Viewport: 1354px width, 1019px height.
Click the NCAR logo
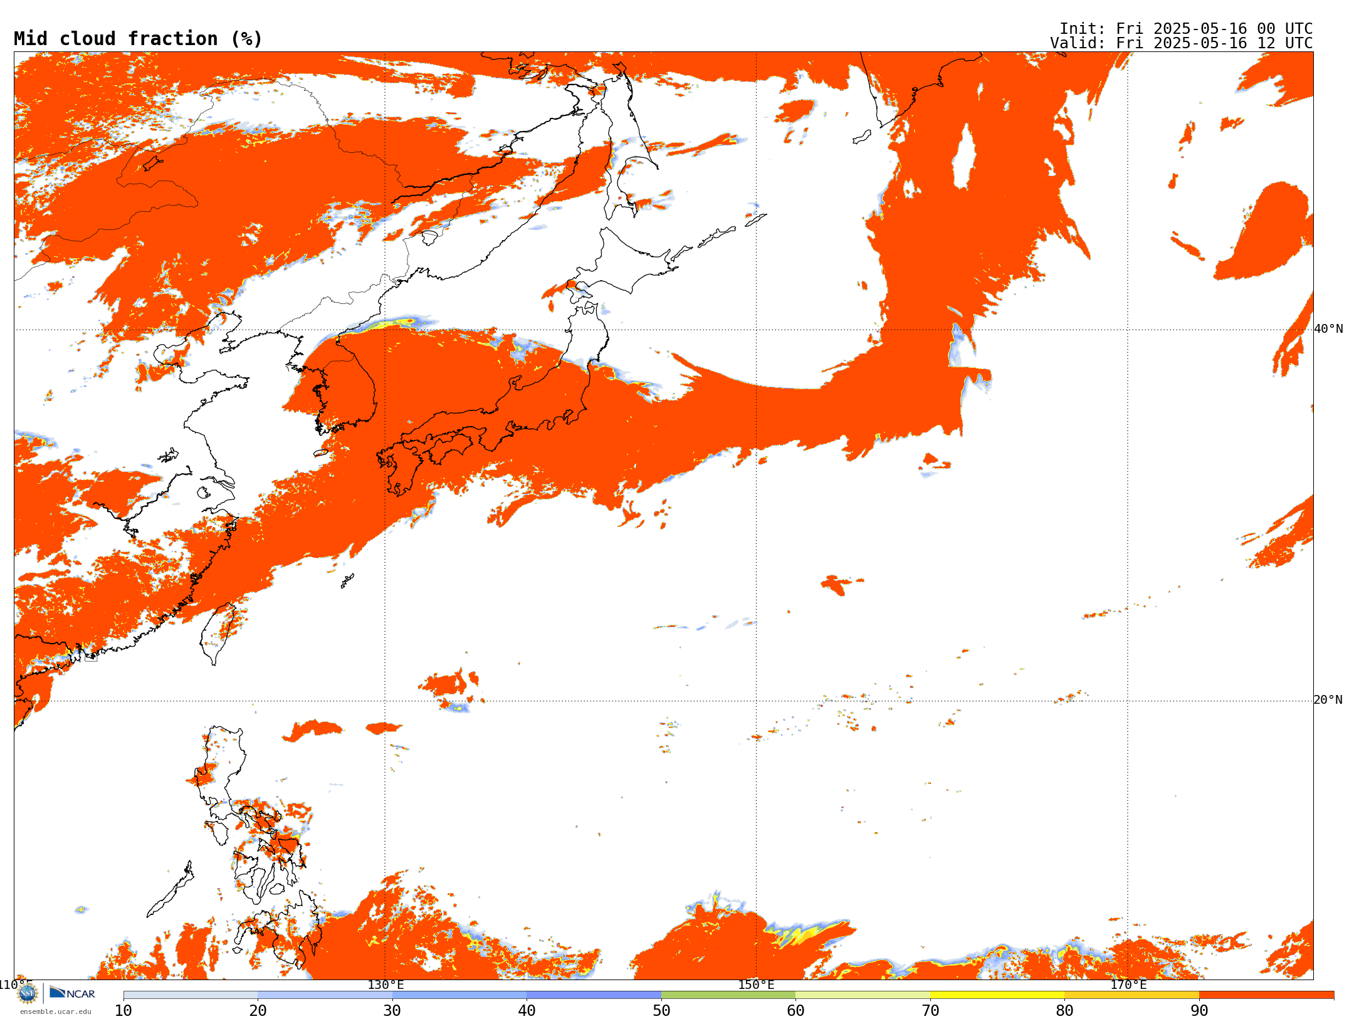point(72,993)
